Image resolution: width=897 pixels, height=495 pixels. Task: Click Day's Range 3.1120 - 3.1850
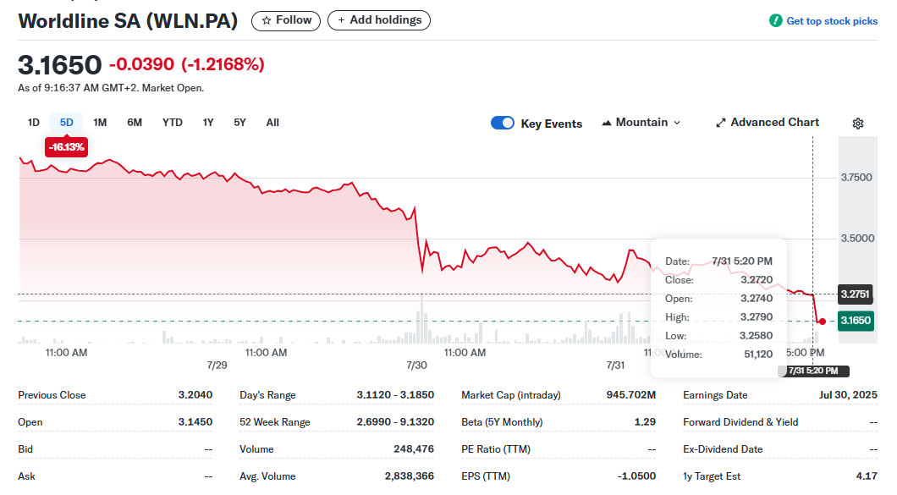point(395,395)
